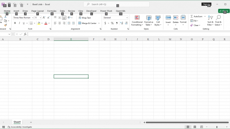Adjust the zoom slider
The width and height of the screenshot is (230, 129).
coord(217,127)
